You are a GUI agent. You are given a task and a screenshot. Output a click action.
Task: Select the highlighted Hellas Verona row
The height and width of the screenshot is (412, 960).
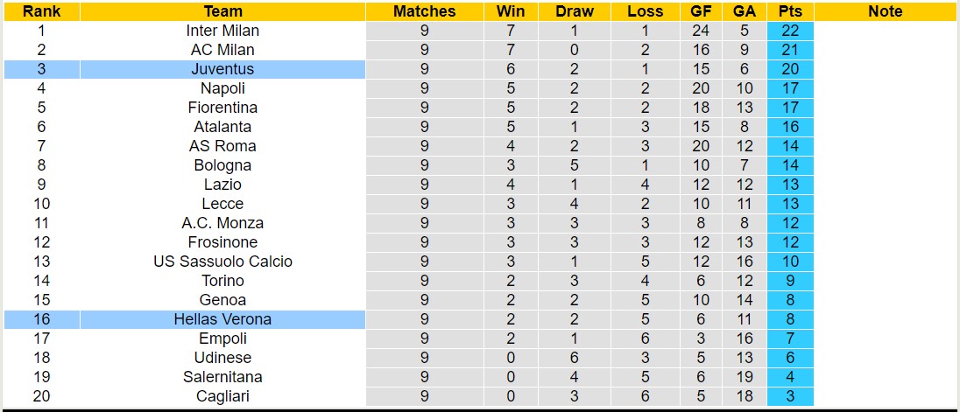pyautogui.click(x=222, y=319)
